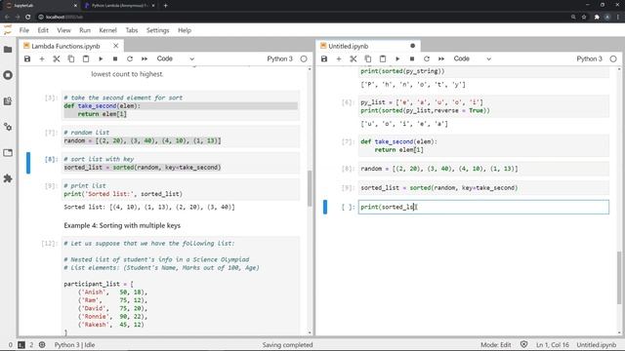The width and height of the screenshot is (625, 351).
Task: Click Python 3 | Idle in status bar
Action: click(x=74, y=345)
